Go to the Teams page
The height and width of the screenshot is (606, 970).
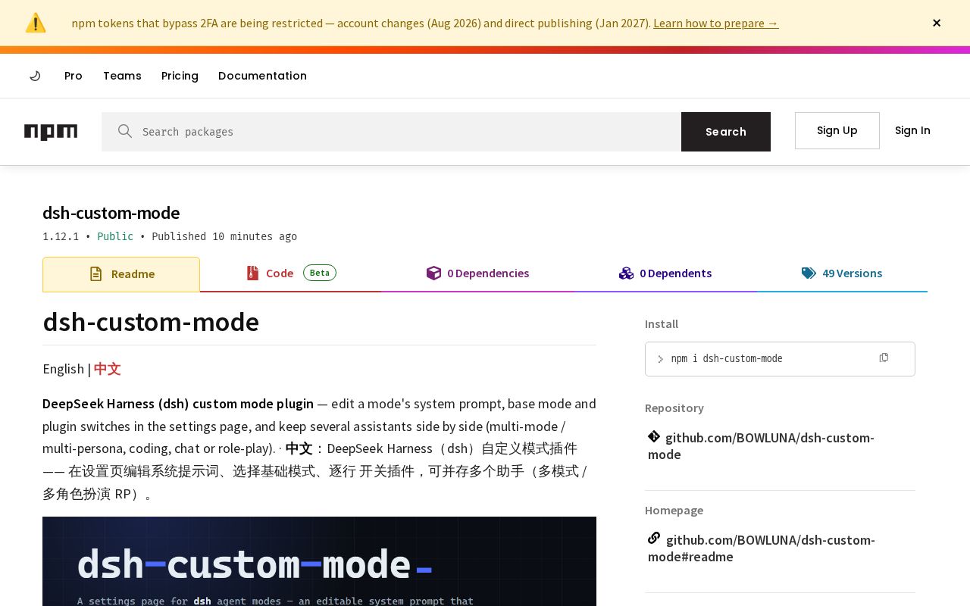122,76
